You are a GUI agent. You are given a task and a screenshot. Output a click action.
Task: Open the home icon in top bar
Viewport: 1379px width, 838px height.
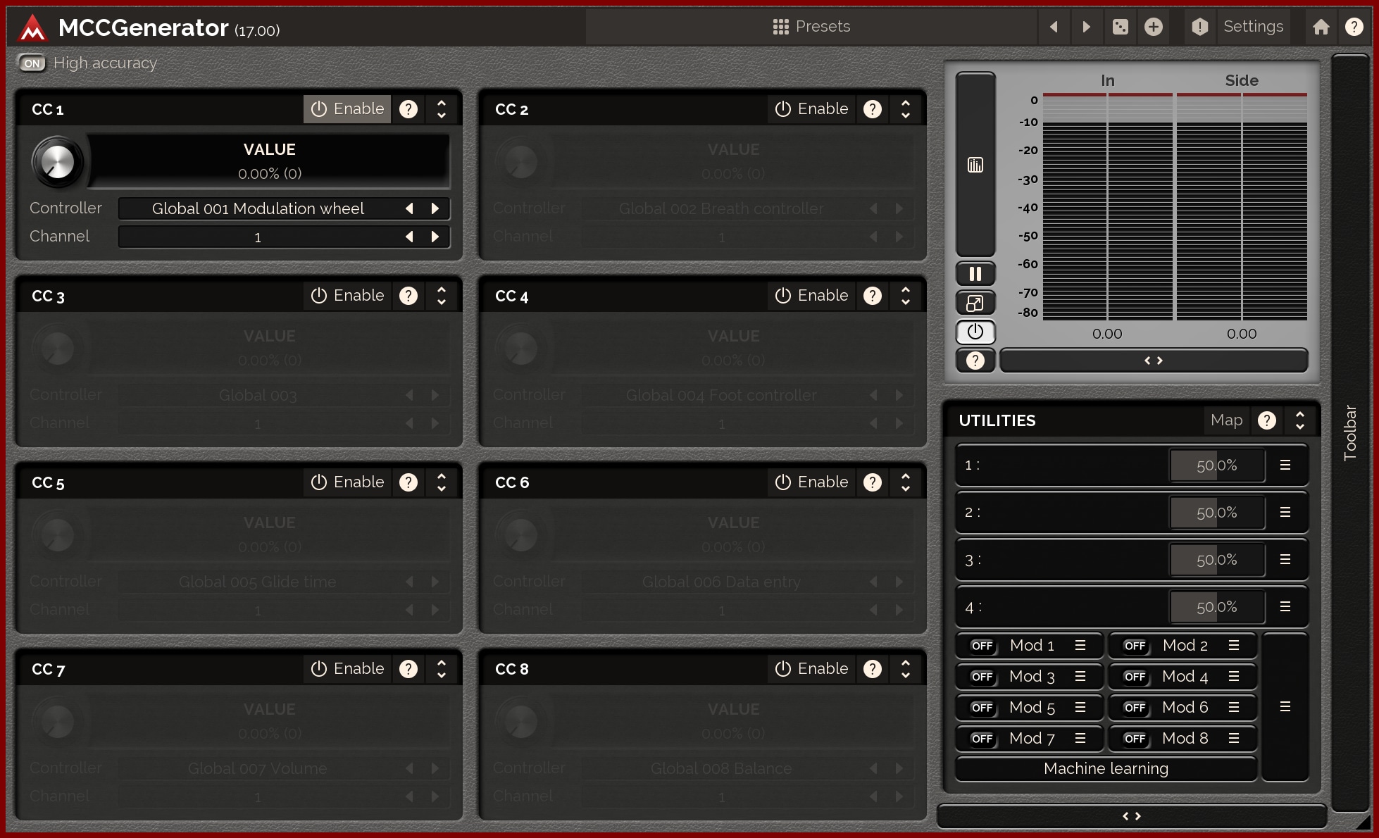point(1321,27)
